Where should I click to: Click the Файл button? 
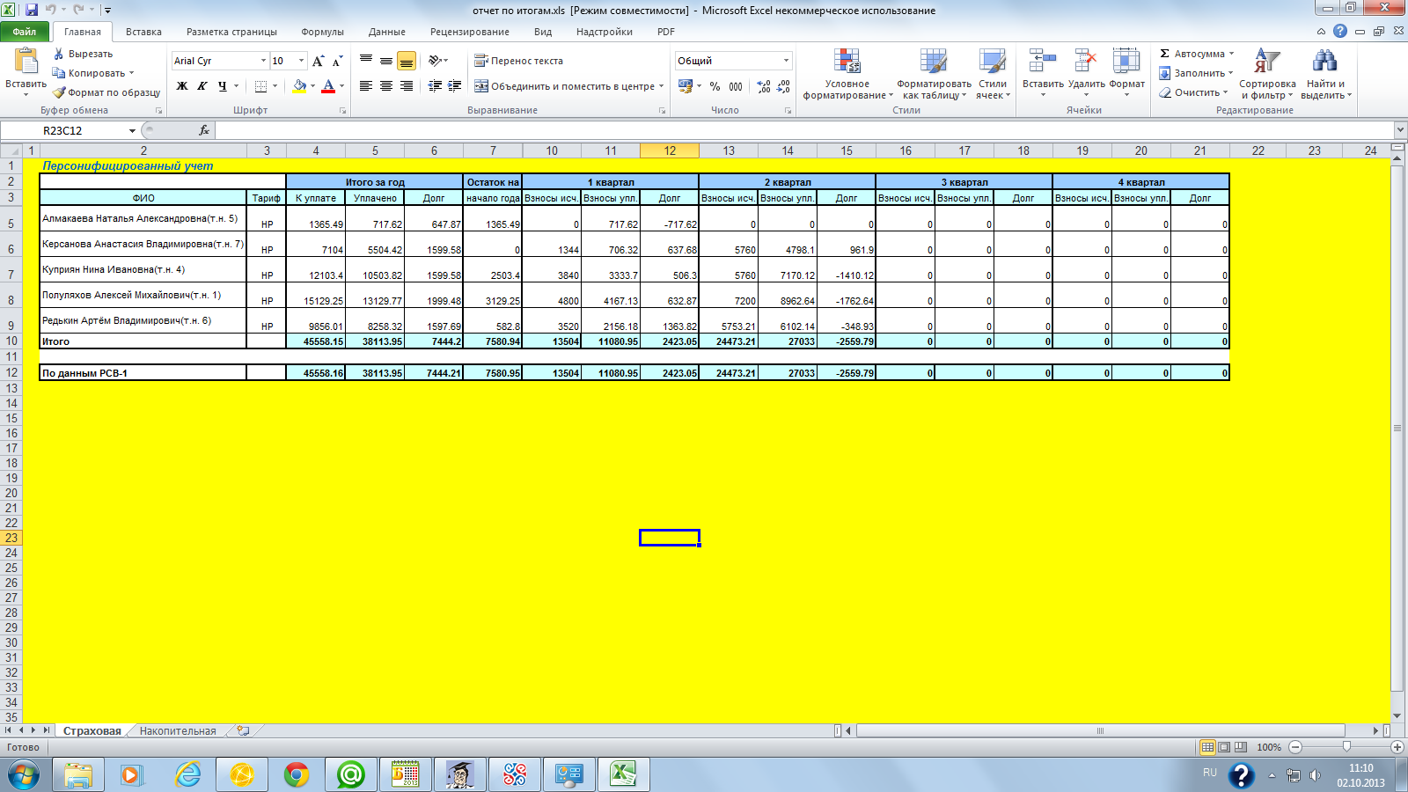pyautogui.click(x=25, y=32)
